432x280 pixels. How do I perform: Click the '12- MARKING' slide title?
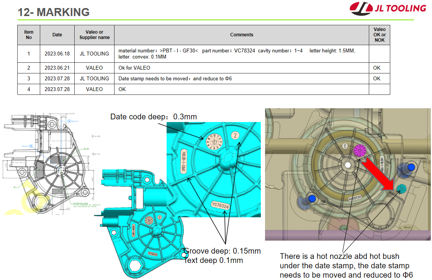click(x=54, y=12)
